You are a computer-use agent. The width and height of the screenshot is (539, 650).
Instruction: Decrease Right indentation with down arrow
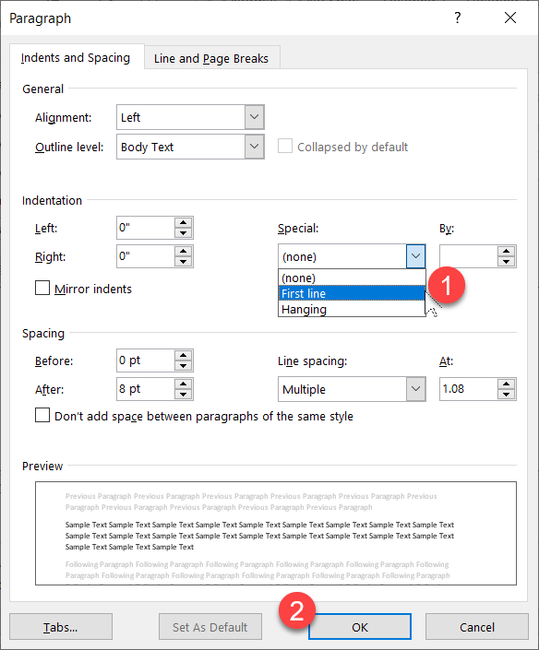click(183, 262)
